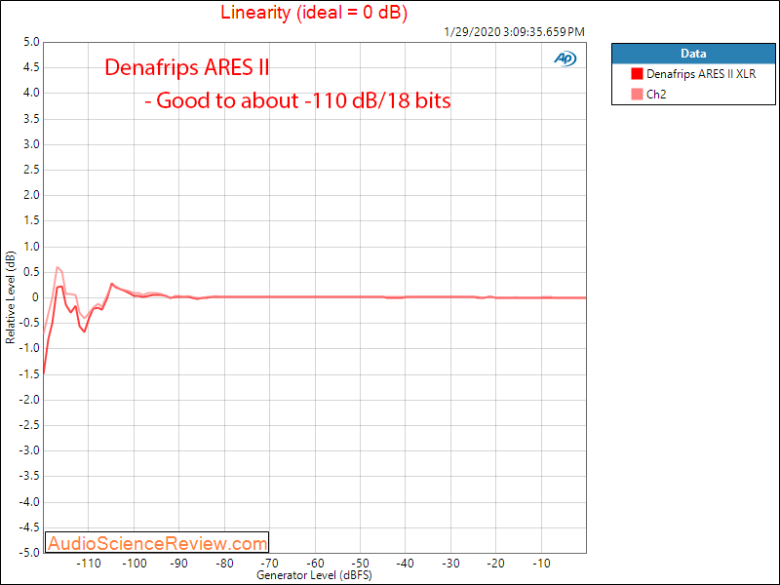Screen dimensions: 780x585
Task: Click the -110 x-axis tick label
Action: (x=89, y=564)
